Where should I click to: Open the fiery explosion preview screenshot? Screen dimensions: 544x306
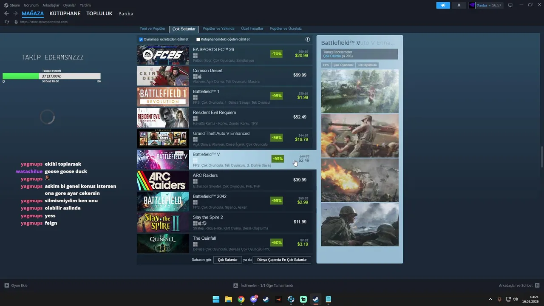coord(360,180)
